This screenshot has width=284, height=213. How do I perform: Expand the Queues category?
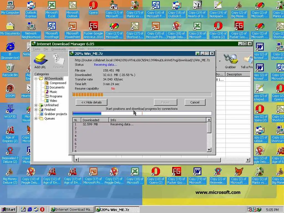[36, 118]
